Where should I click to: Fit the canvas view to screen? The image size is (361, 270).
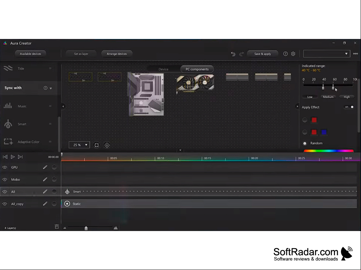97,145
